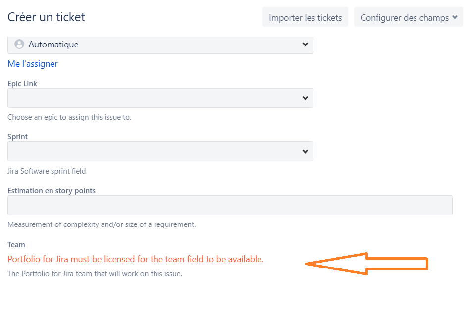Screen dimensions: 468x313
Task: Click the Me l'assigner link
Action: pyautogui.click(x=33, y=64)
